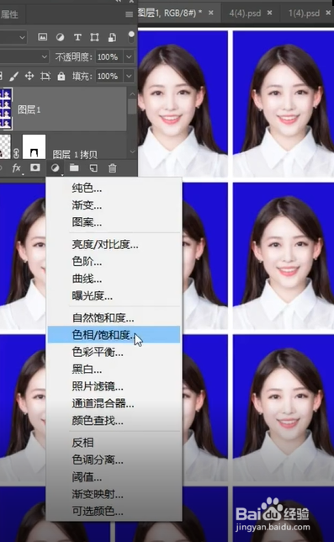Select 色阶... adjustment

tap(114, 262)
